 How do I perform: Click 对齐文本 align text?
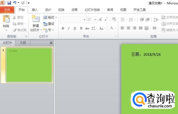[170, 24]
